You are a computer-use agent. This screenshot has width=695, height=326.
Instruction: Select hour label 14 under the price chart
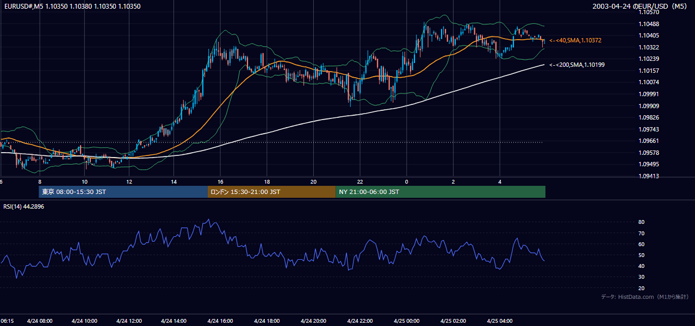pos(174,181)
